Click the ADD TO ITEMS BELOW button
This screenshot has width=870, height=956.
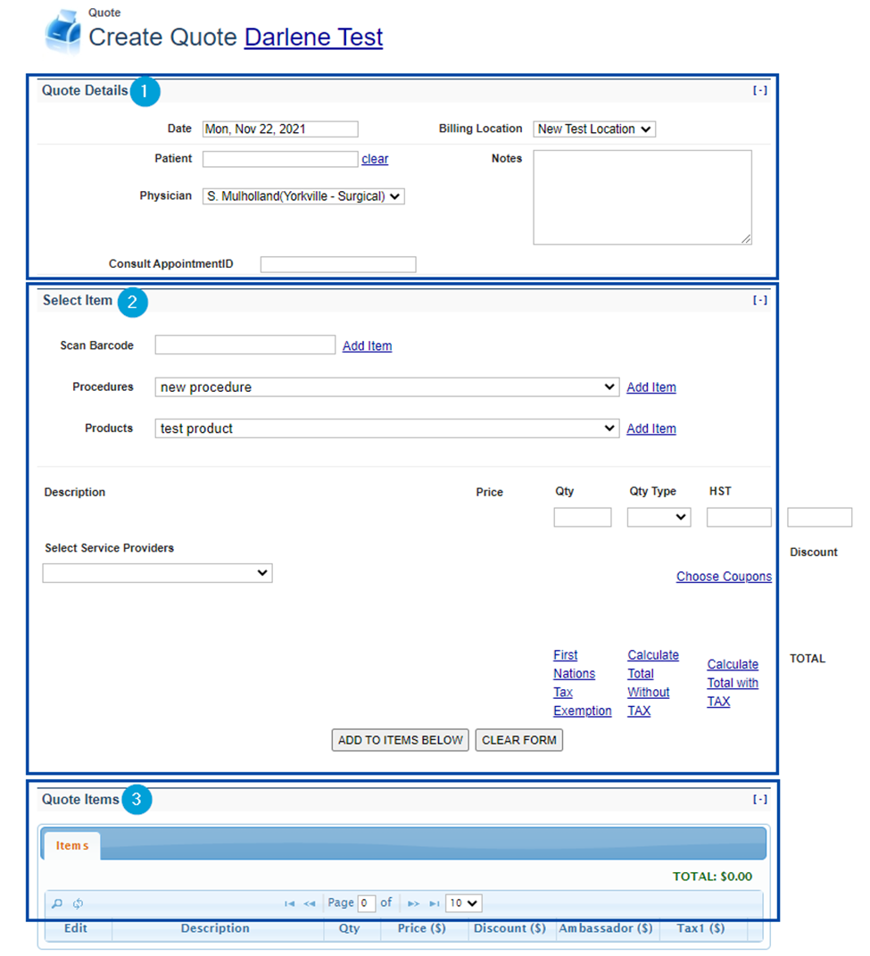click(x=400, y=740)
